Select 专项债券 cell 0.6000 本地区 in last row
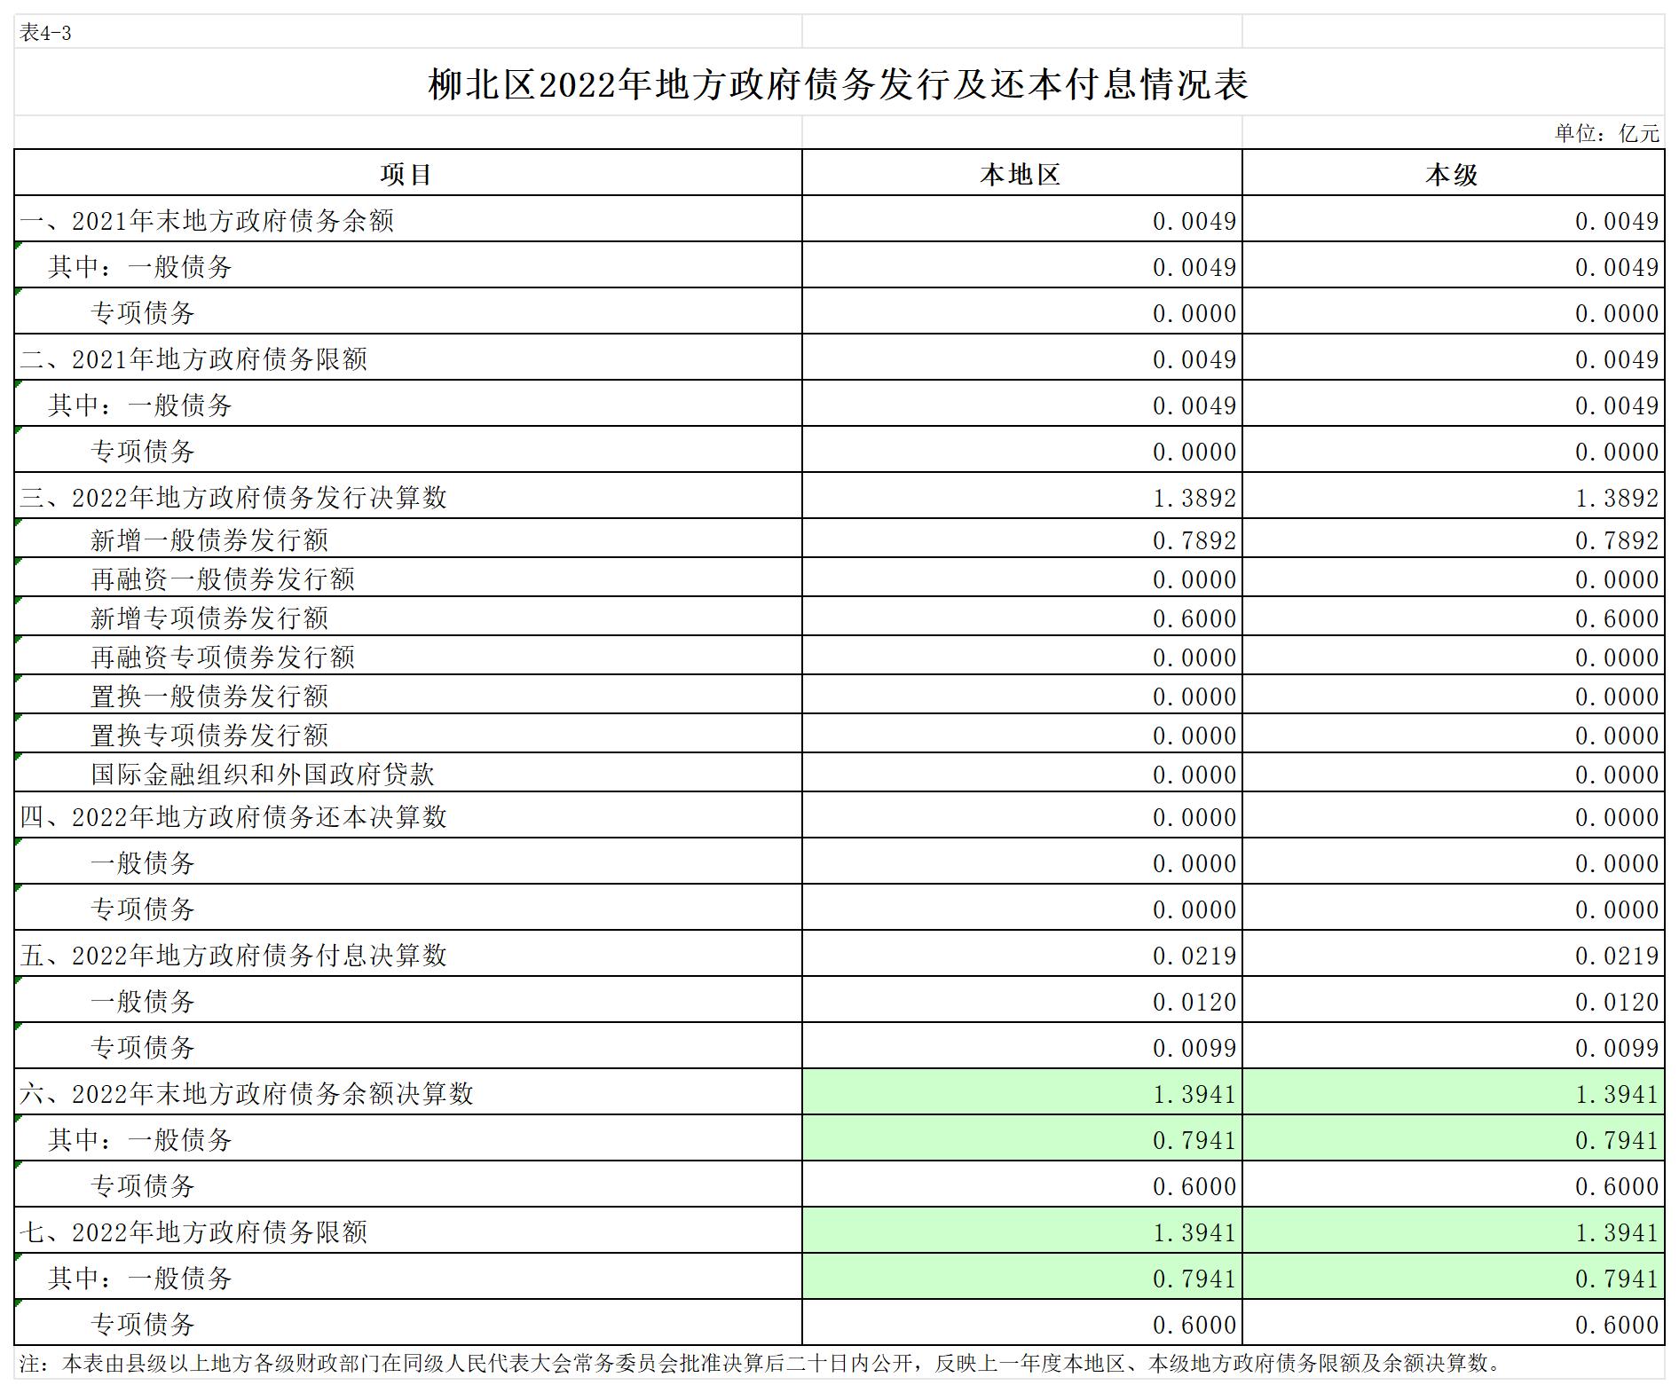Screen dimensions: 1679x1393 pyautogui.click(x=1021, y=1323)
